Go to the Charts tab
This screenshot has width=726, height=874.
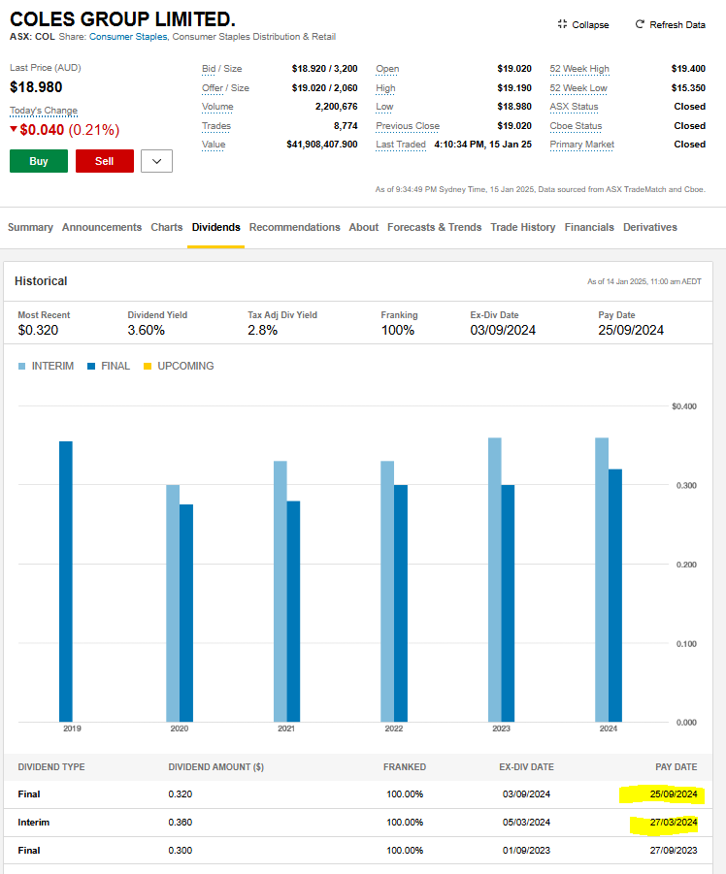point(166,227)
